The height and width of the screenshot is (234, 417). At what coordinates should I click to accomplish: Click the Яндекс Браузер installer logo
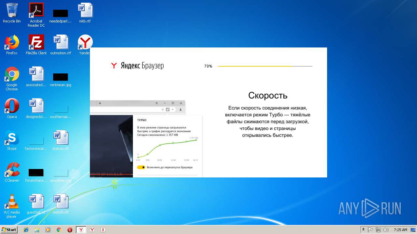click(137, 66)
